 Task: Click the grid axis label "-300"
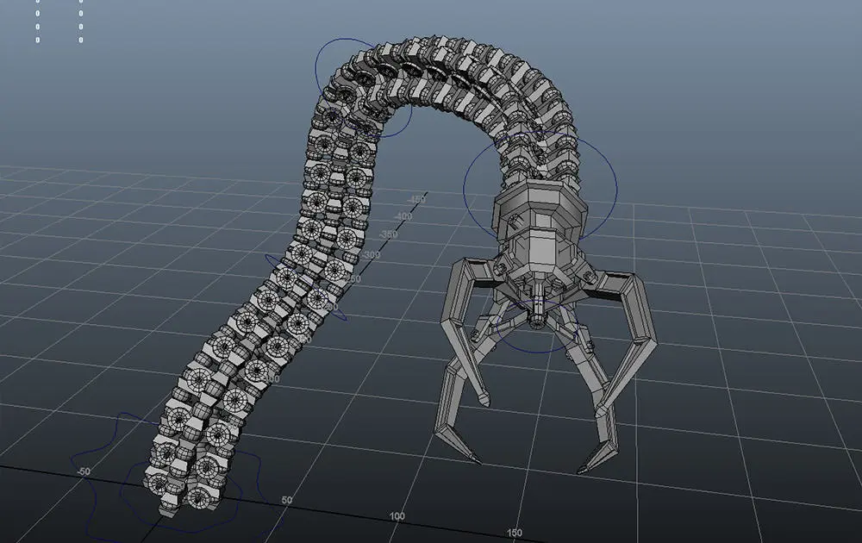371,255
